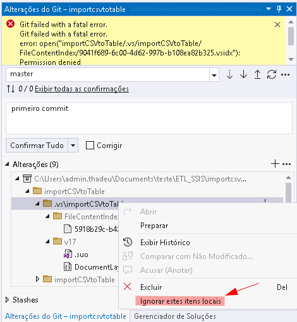The height and width of the screenshot is (322, 297).
Task: Switch to Alterações do Git bottom tab
Action: click(66, 316)
